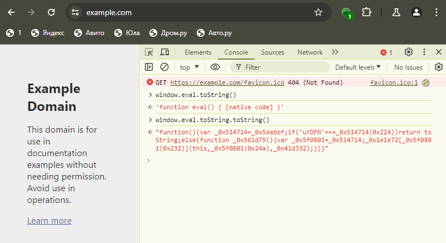Click the console Filter input field
Screen dimensions: 446x243
click(279, 67)
